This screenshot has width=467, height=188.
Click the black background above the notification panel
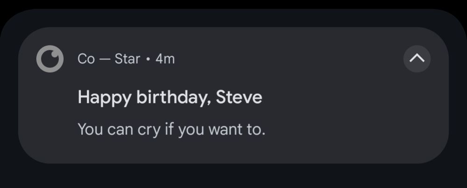[233, 4]
